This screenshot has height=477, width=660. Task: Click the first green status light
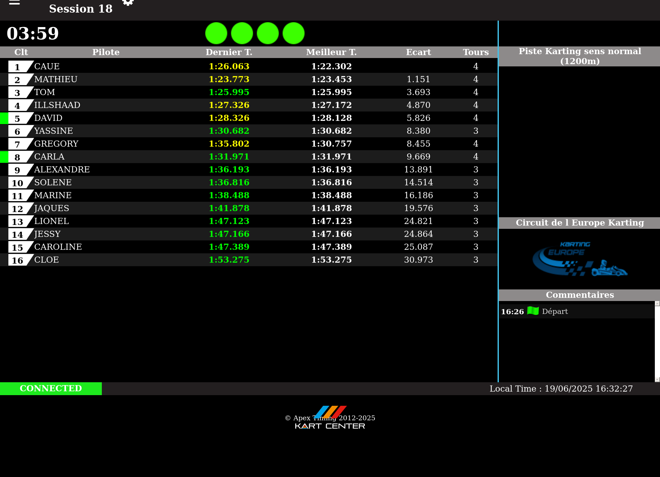click(216, 33)
